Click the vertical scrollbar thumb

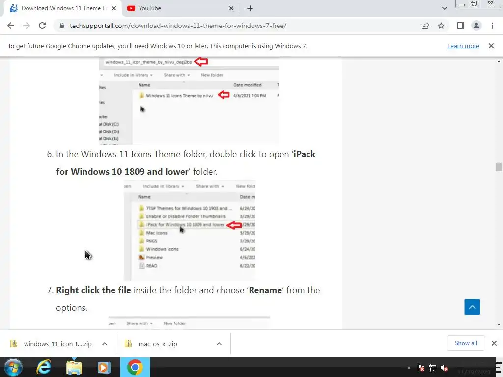click(x=499, y=167)
